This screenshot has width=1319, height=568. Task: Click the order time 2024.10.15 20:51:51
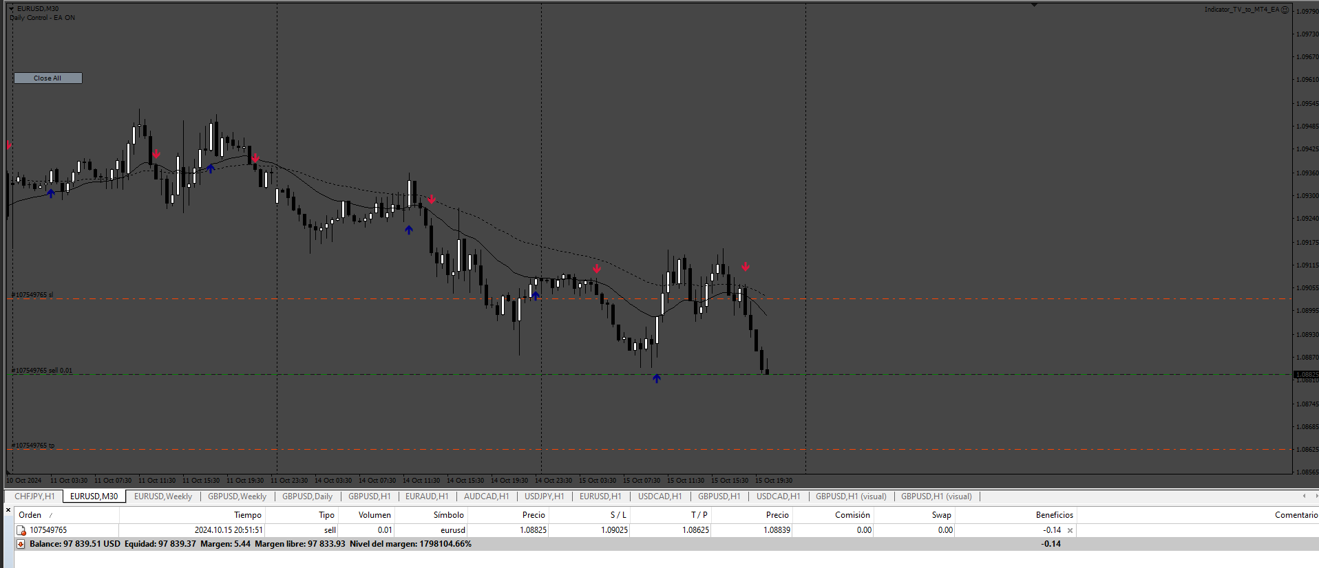[229, 530]
